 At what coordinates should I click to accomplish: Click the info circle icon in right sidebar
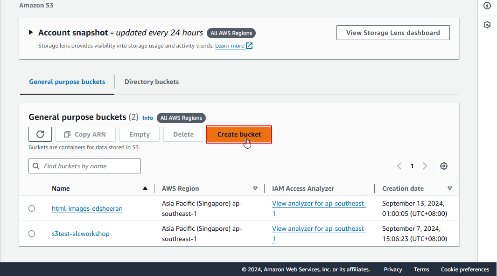pos(487,6)
